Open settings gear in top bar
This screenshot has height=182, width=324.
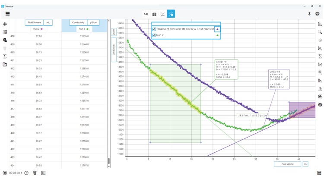coord(318,14)
